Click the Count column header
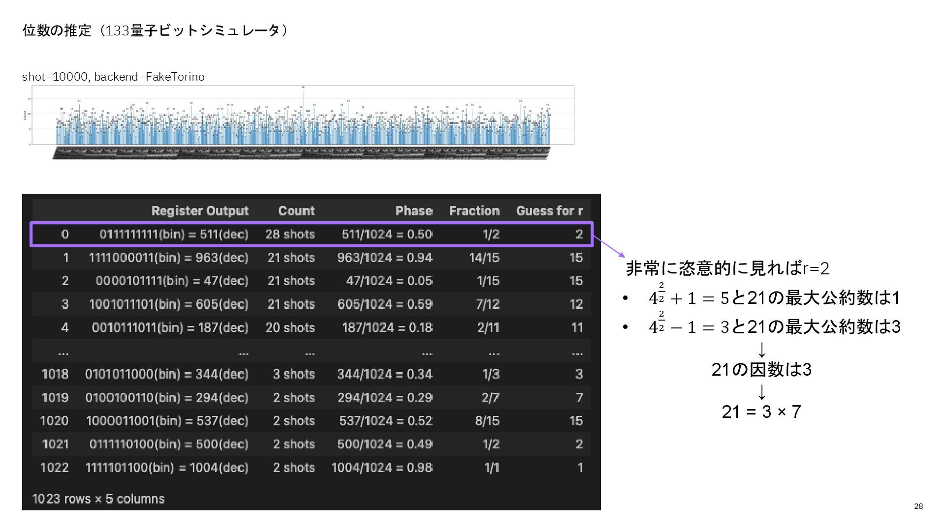The width and height of the screenshot is (945, 531). coord(296,211)
